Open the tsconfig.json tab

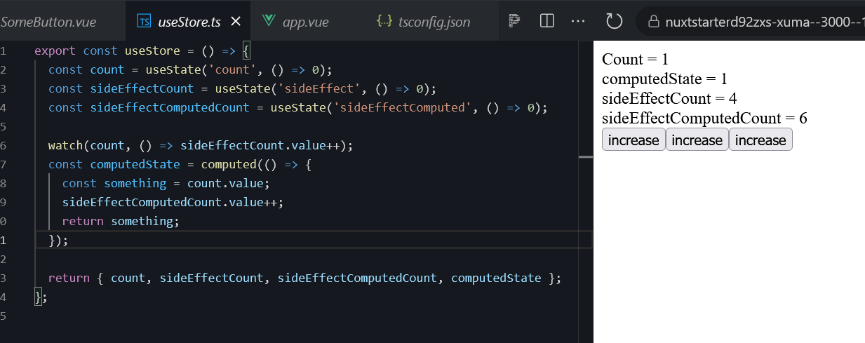coord(424,22)
